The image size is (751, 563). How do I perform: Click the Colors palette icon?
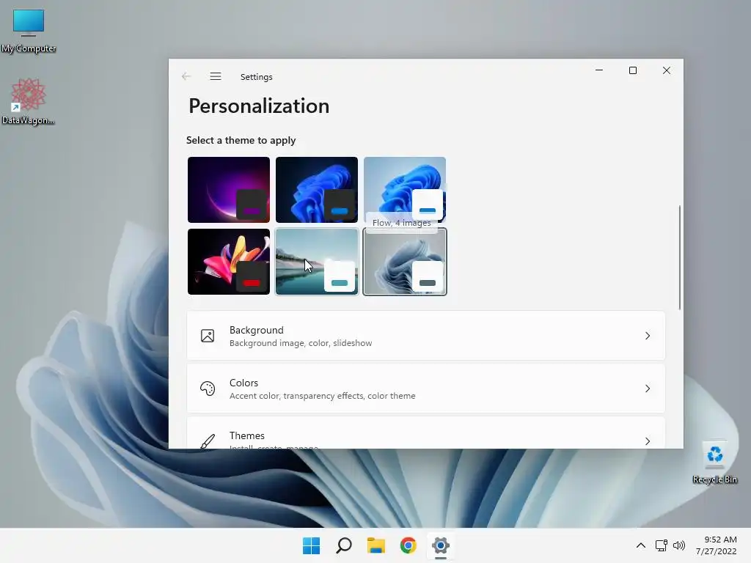208,389
